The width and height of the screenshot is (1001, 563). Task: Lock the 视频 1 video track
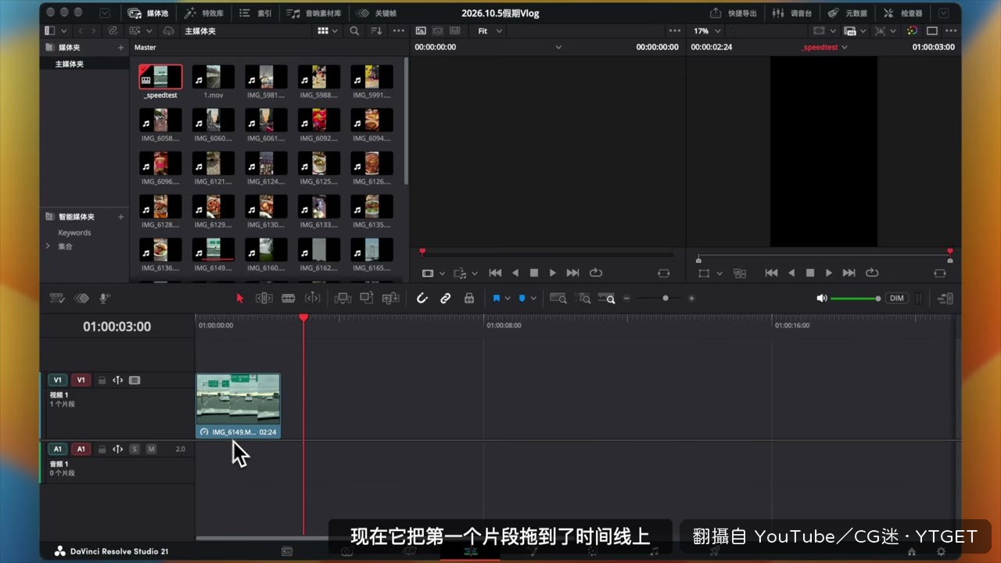(x=102, y=380)
